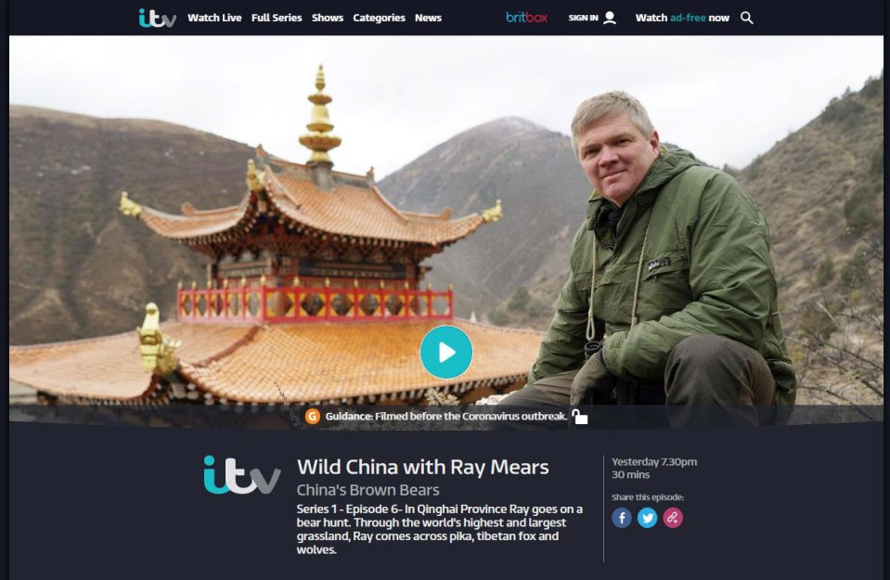Click the Ray Mears temple hero image
This screenshot has width=890, height=580.
click(x=446, y=230)
